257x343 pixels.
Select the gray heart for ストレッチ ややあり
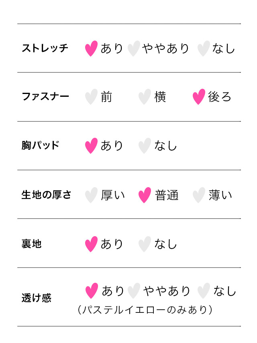[133, 48]
